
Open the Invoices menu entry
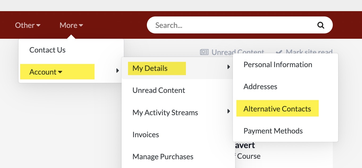[146, 135]
